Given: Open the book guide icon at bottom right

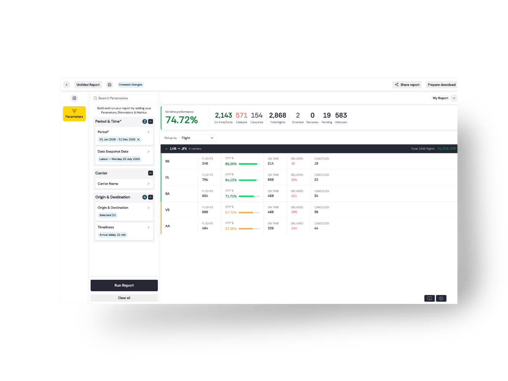Looking at the screenshot, I should point(429,298).
